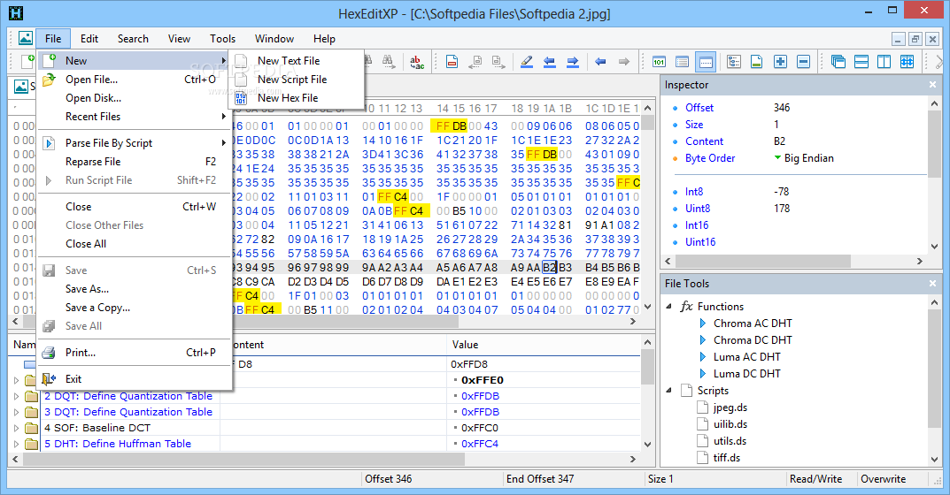
Task: Click the tree structure view toolbar icon
Action: coord(734,62)
